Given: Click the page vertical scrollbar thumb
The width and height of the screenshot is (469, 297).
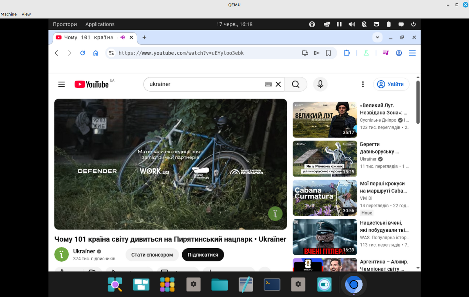Looking at the screenshot, I should point(418,102).
